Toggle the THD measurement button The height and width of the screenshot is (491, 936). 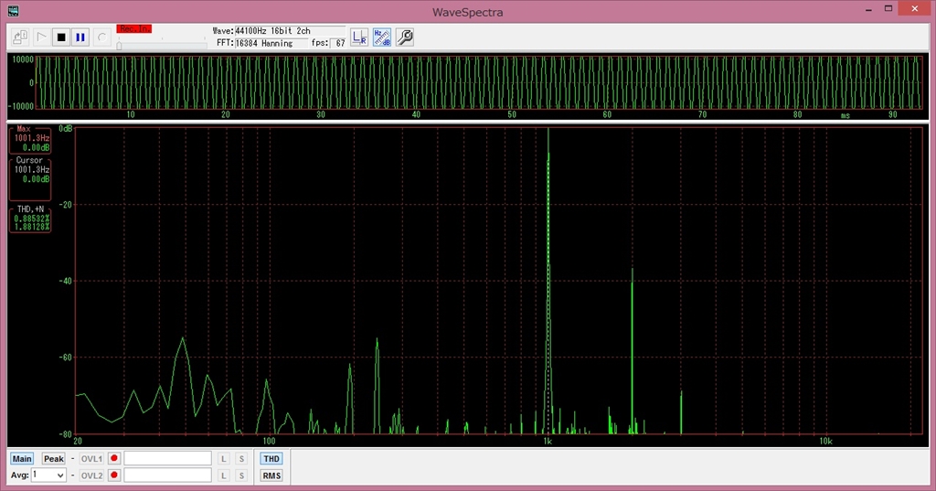click(271, 459)
